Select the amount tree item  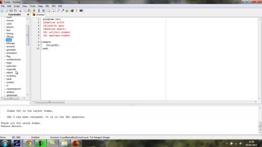point(11,47)
